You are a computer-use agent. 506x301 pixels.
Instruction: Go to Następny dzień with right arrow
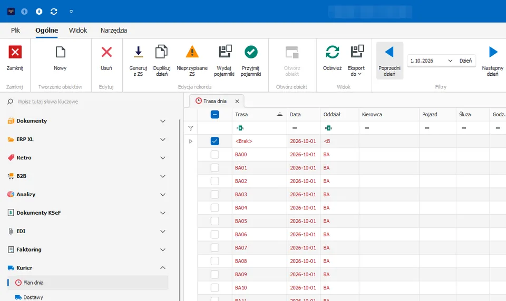493,52
